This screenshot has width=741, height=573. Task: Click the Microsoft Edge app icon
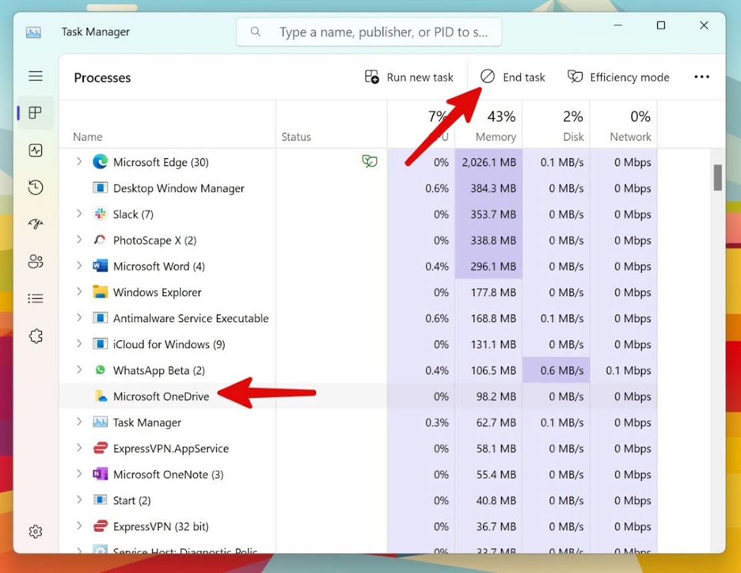(100, 161)
